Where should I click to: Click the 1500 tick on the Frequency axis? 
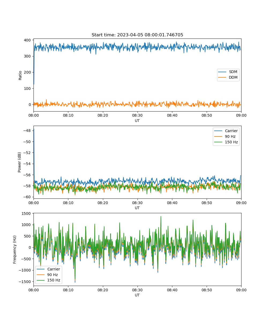(27, 213)
